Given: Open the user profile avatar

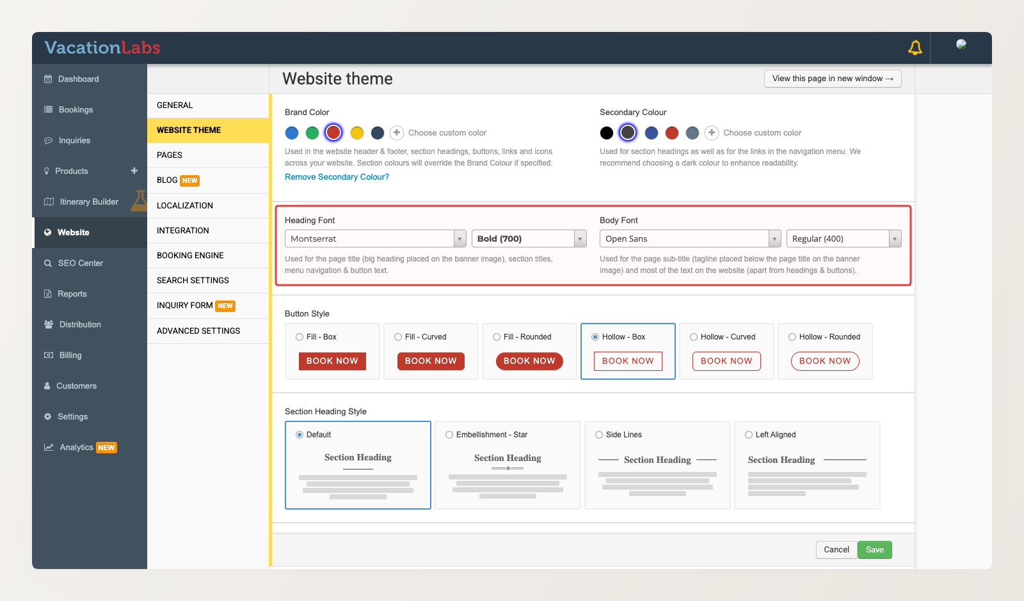Looking at the screenshot, I should coord(961,44).
